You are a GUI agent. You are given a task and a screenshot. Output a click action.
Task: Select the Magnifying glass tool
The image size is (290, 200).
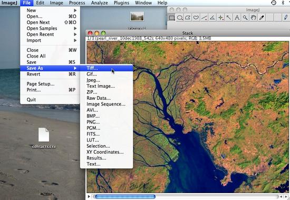pos(245,18)
